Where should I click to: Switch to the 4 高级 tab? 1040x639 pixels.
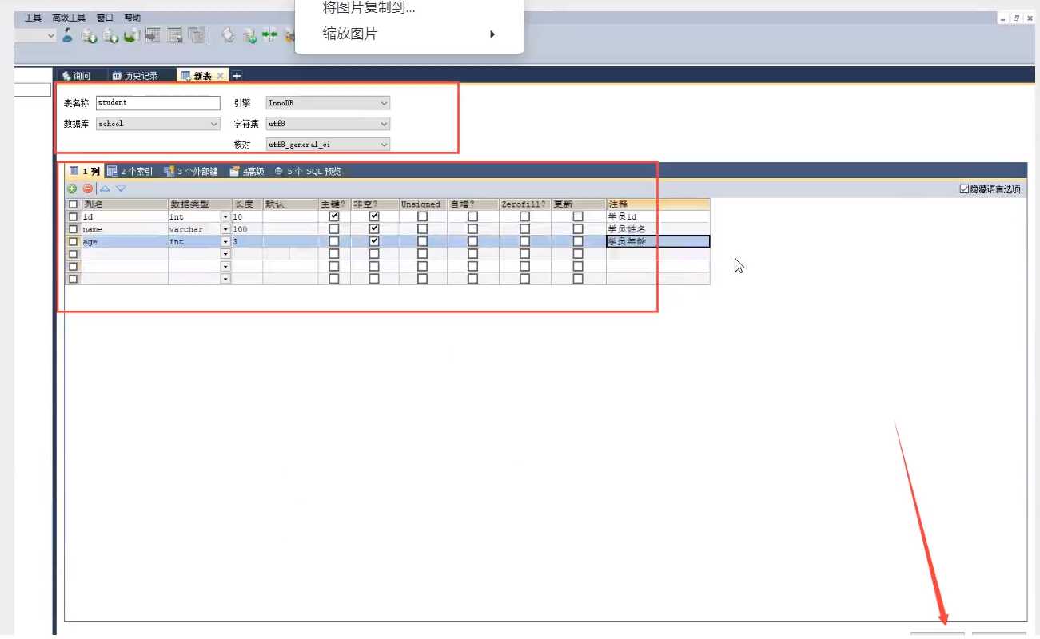click(247, 171)
